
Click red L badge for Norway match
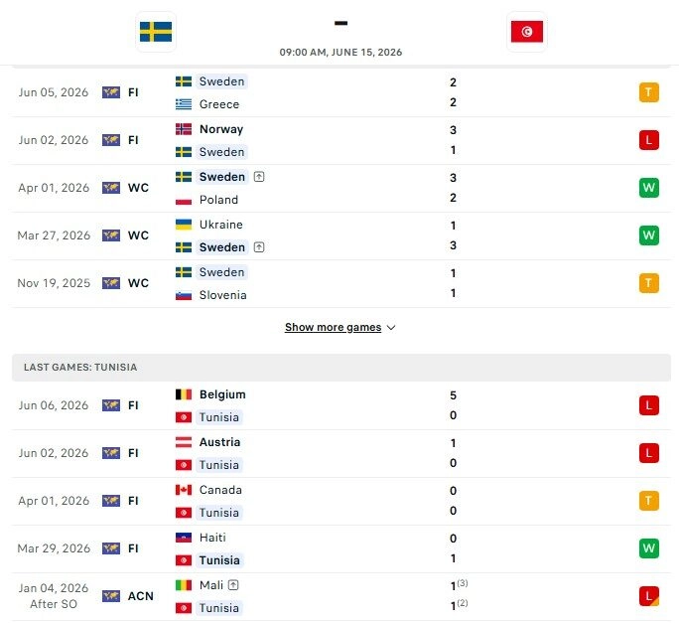[x=648, y=140]
